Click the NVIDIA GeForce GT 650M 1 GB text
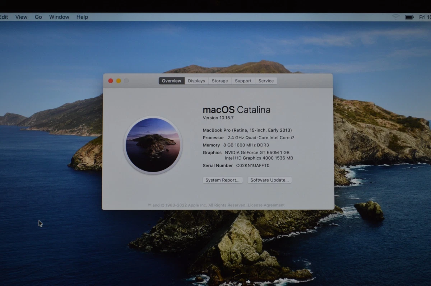Image resolution: width=431 pixels, height=286 pixels. tap(257, 153)
